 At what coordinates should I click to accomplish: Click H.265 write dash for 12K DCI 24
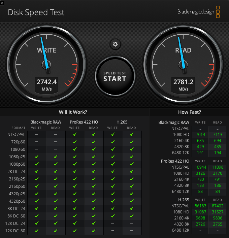pos(112,223)
